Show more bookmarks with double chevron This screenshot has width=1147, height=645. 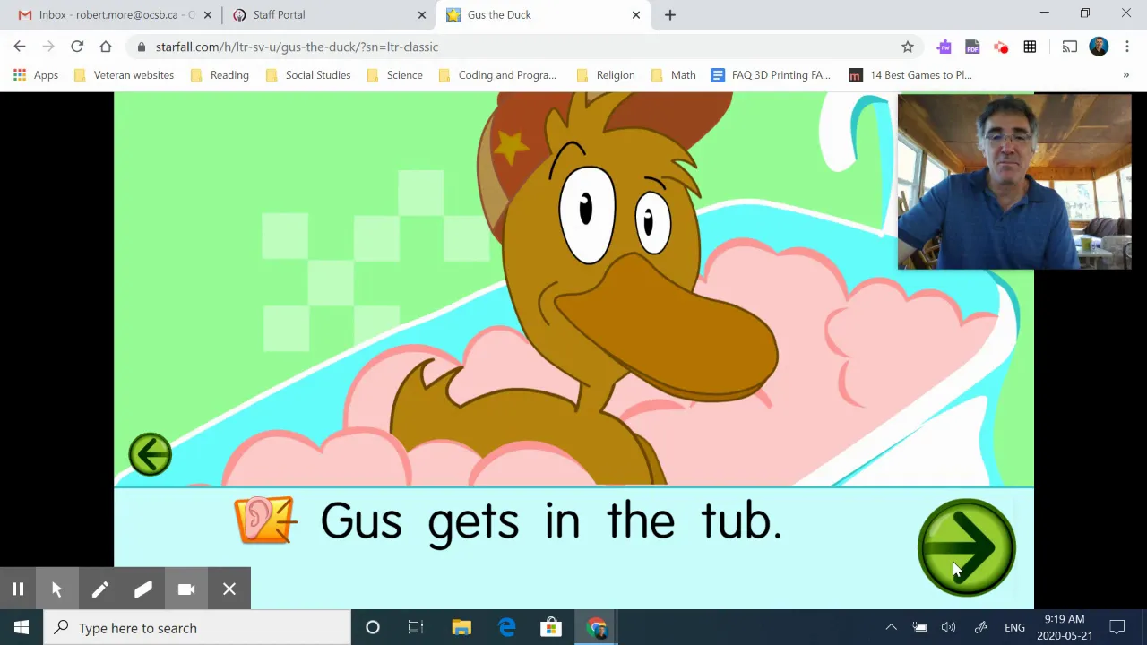1125,75
